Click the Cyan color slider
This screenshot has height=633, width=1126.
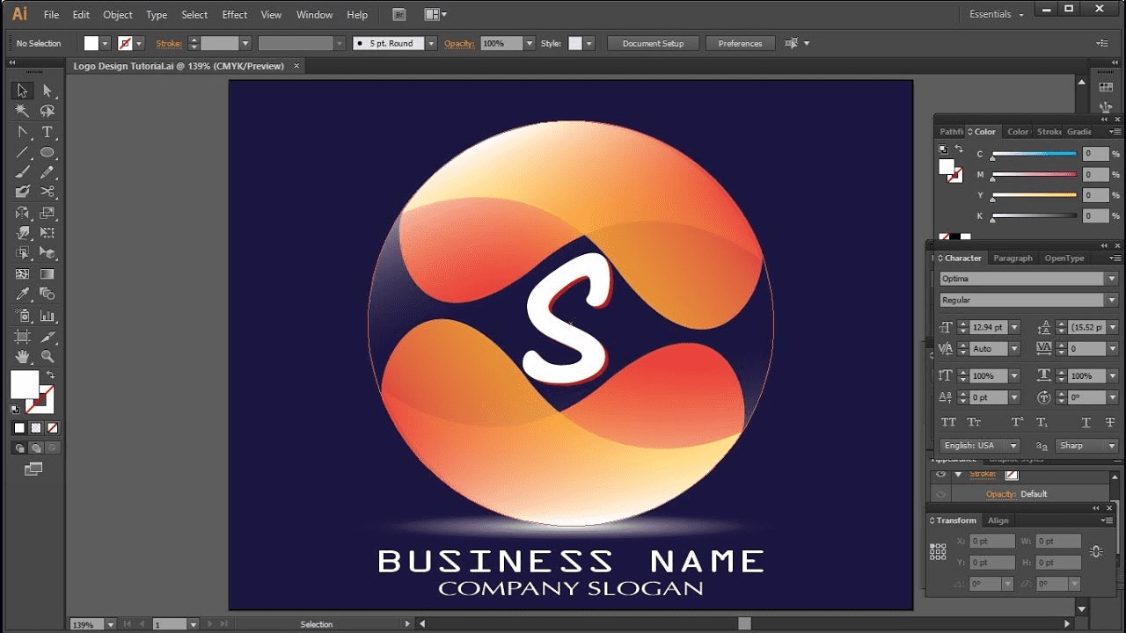click(x=1034, y=155)
